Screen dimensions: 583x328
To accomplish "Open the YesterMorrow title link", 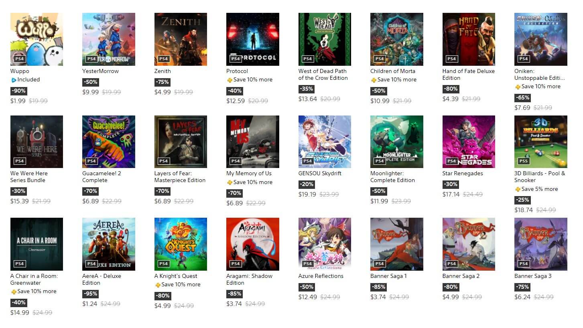I will [101, 71].
